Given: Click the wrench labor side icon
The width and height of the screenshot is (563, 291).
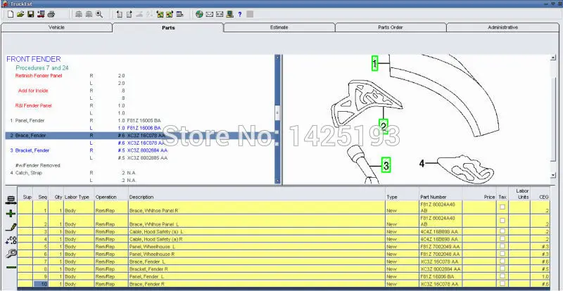Looking at the screenshot, I should [11, 254].
